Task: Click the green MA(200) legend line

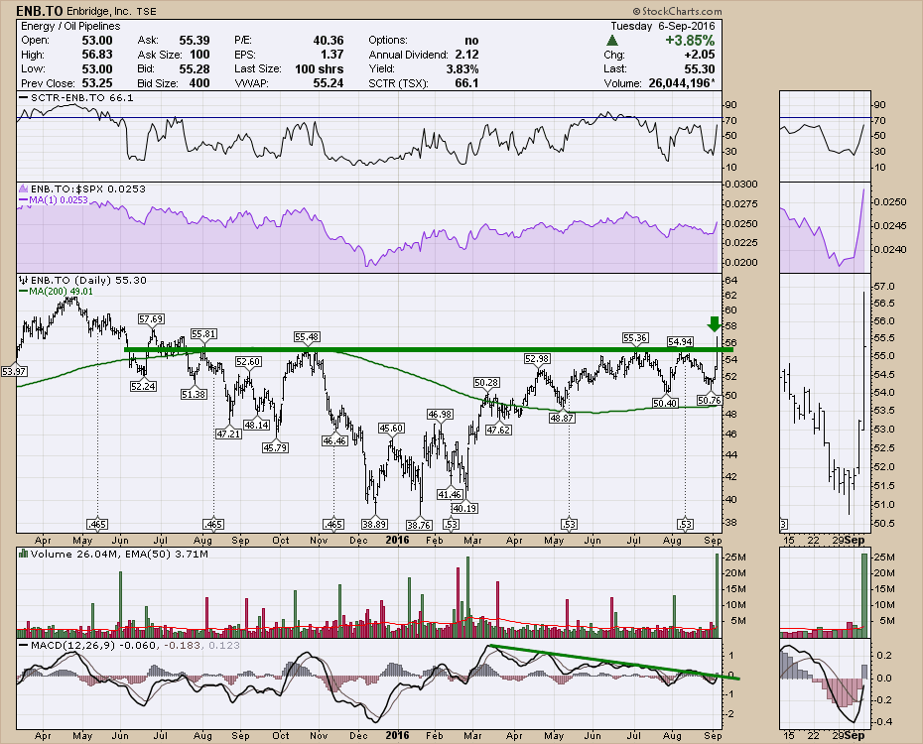Action: click(x=24, y=291)
